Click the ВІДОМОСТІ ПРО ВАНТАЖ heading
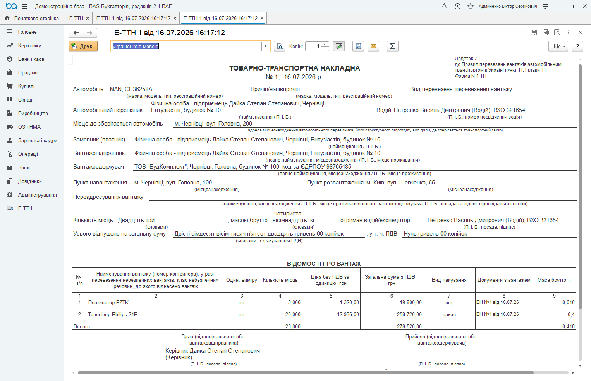The image size is (591, 381). click(x=324, y=264)
